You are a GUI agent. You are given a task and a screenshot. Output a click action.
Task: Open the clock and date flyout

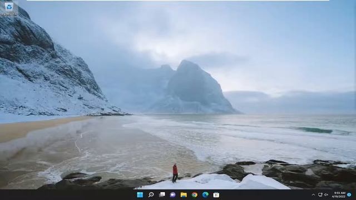(x=339, y=195)
